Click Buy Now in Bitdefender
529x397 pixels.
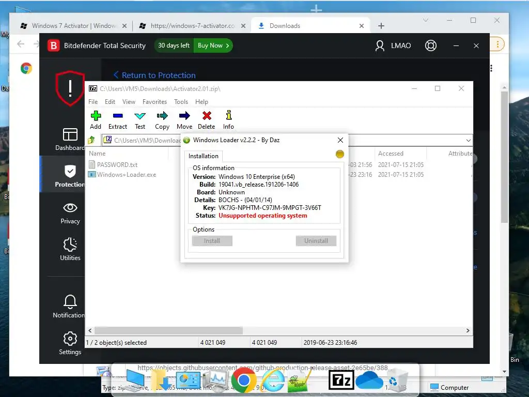coord(213,45)
